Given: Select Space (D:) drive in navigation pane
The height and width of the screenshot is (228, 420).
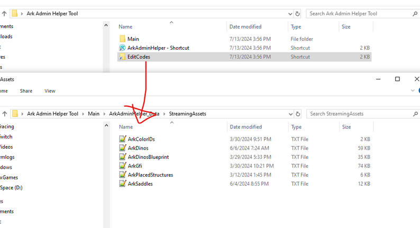Looking at the screenshot, I should click(11, 188).
